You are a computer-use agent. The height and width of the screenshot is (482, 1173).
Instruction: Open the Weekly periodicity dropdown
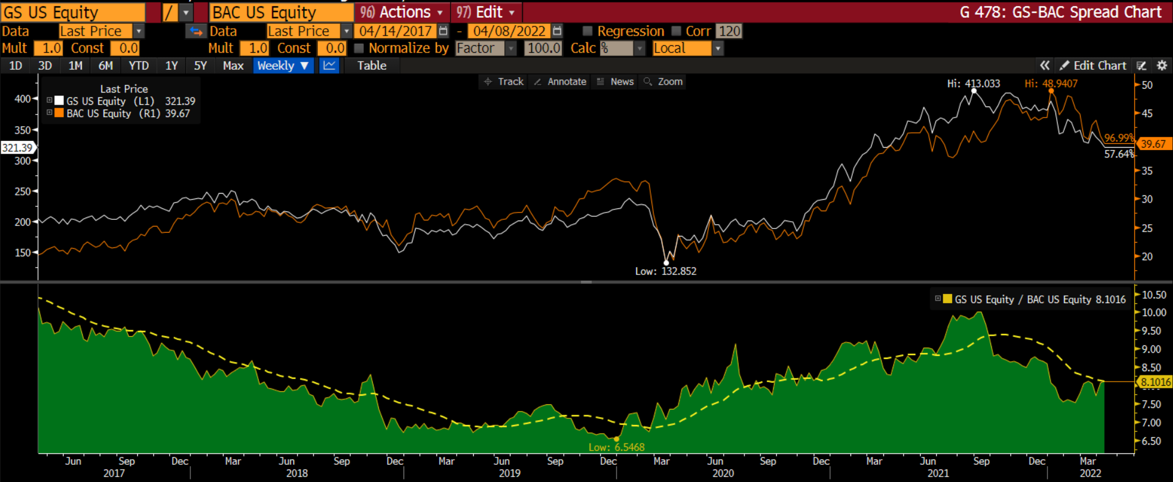tap(283, 66)
